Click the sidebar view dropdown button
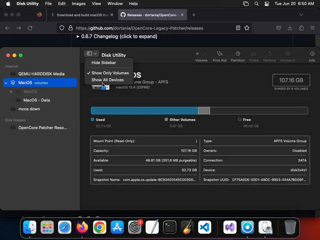The width and height of the screenshot is (320, 240). point(92,53)
